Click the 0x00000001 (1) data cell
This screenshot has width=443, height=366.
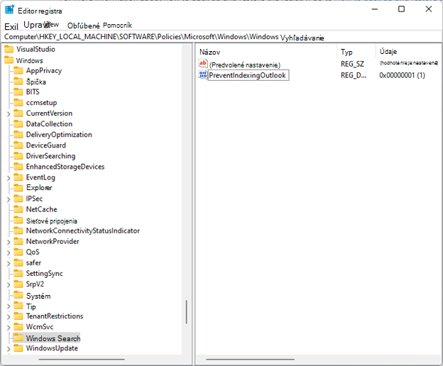point(402,75)
